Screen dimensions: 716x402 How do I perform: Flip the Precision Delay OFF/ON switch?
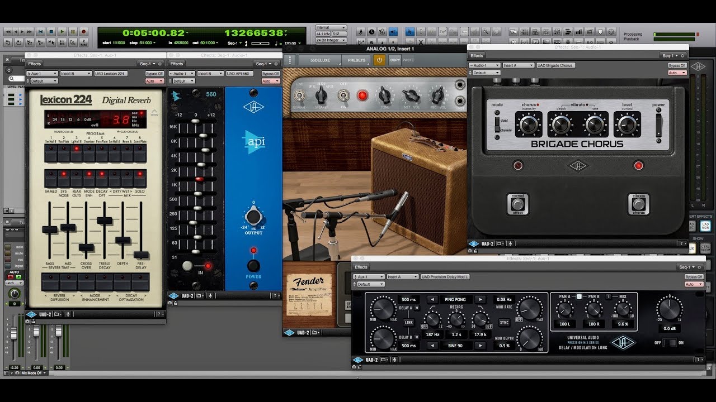pyautogui.click(x=670, y=342)
